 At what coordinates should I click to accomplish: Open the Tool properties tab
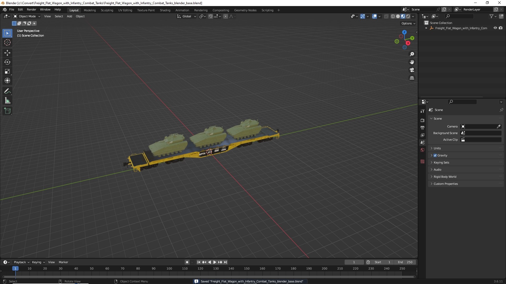coord(422,111)
